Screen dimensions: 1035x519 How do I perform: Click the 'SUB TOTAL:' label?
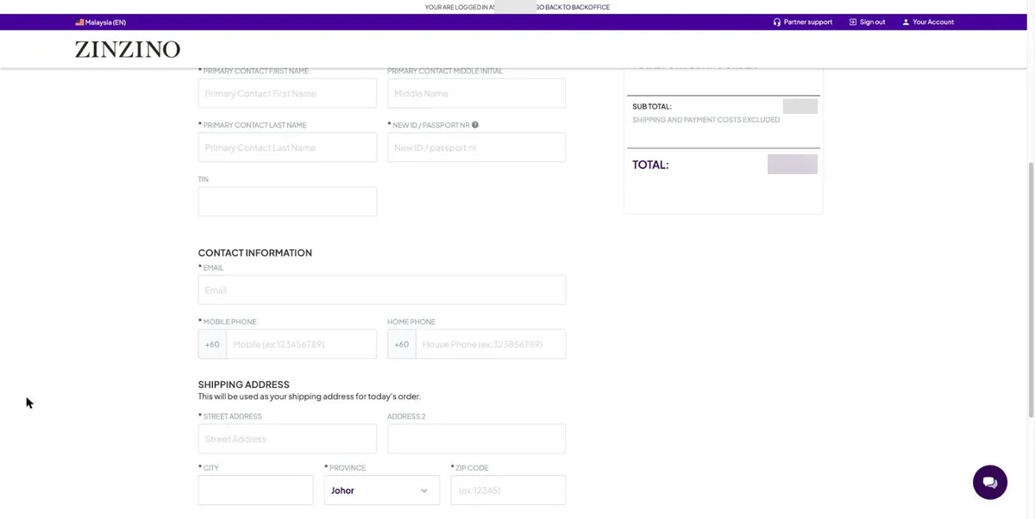pos(652,107)
